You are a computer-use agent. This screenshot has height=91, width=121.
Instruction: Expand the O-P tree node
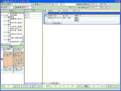25,13
